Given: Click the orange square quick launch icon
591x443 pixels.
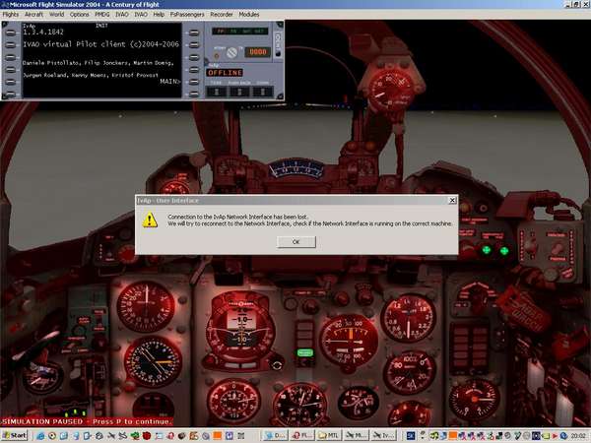Looking at the screenshot, I should (x=217, y=436).
